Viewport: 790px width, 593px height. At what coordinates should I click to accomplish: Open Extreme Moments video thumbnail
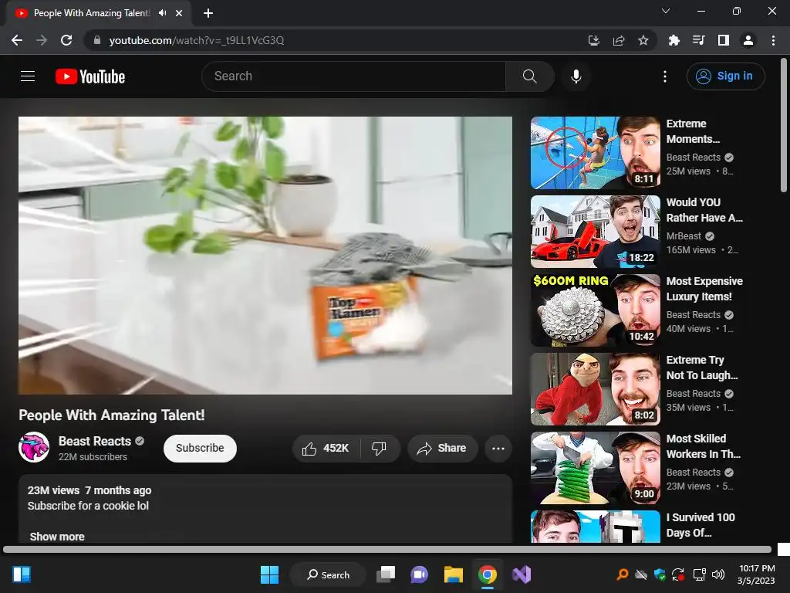(x=596, y=153)
